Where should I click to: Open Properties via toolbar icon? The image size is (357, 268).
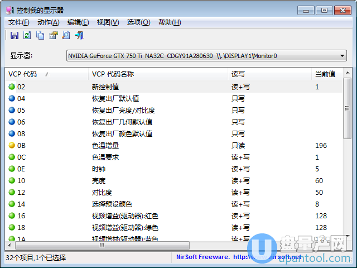point(53,36)
